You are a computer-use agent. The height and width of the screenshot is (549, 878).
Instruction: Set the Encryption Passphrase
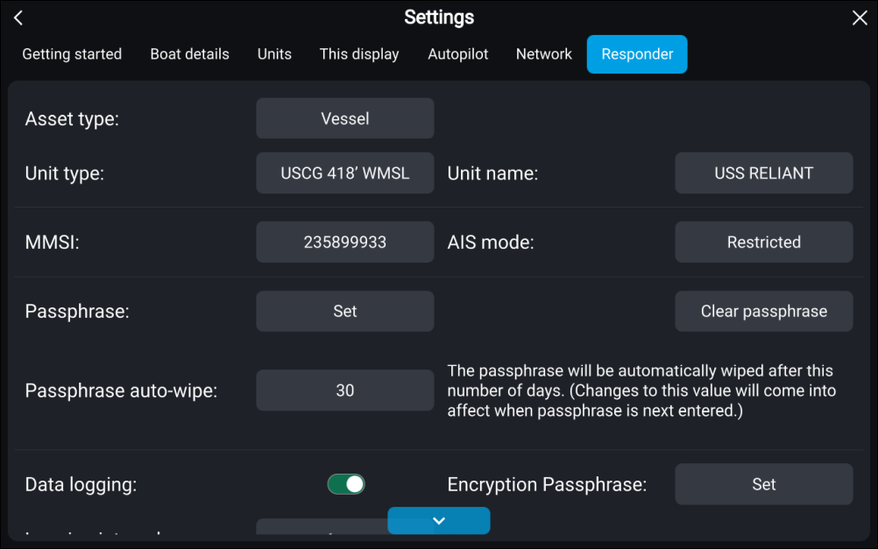click(x=763, y=484)
